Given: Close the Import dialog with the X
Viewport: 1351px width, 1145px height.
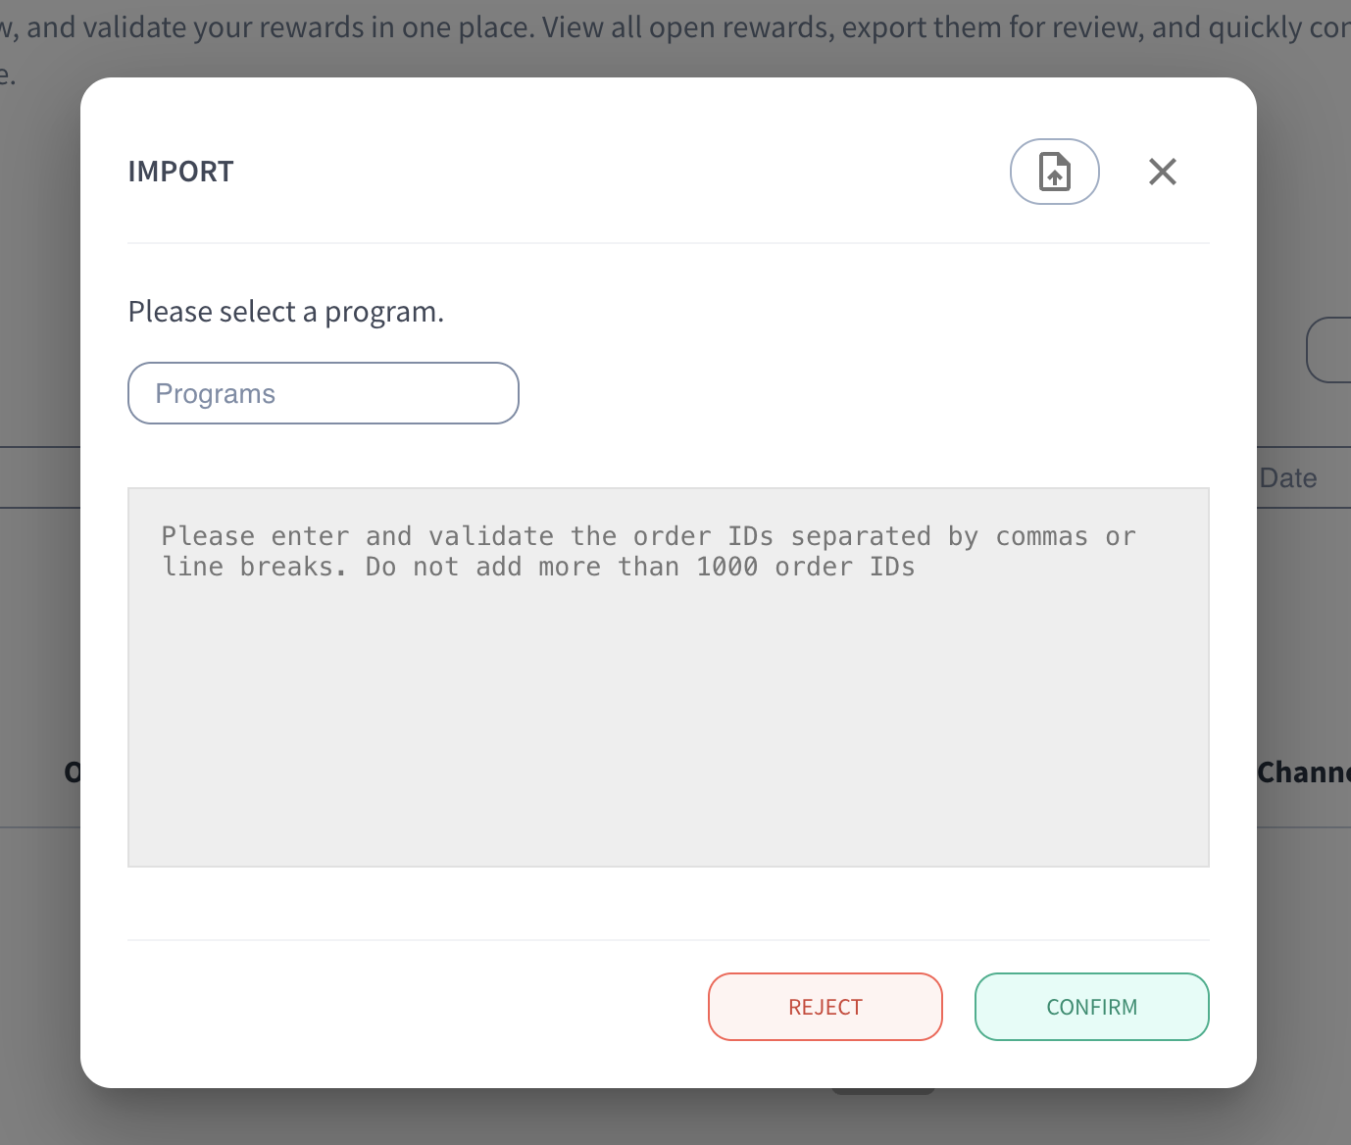Looking at the screenshot, I should pos(1162,172).
